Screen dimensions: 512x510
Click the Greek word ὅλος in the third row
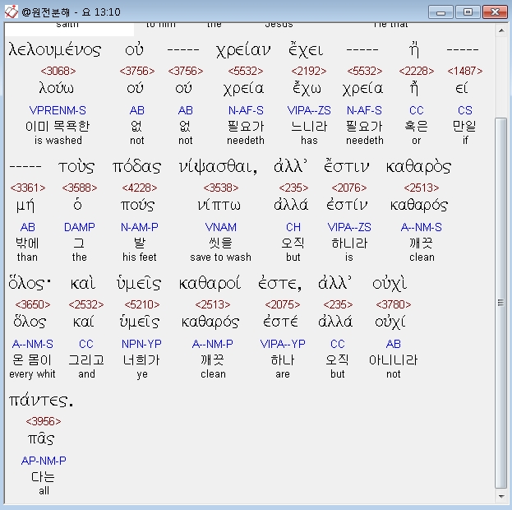coord(30,284)
